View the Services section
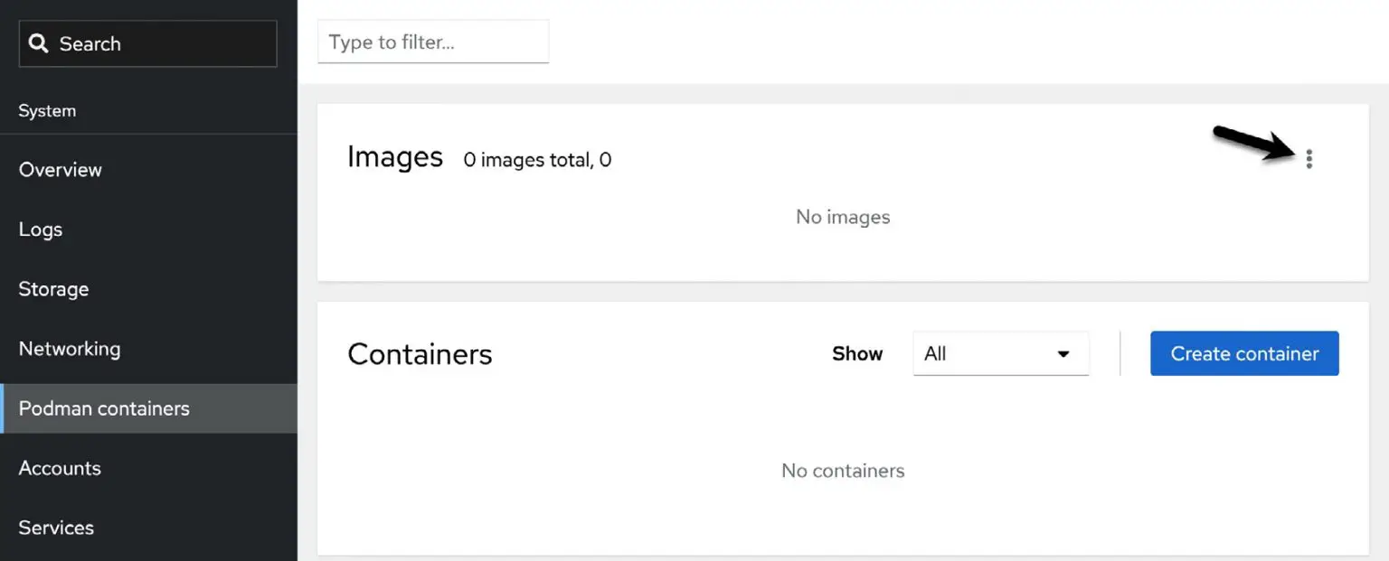The width and height of the screenshot is (1389, 561). pos(55,528)
